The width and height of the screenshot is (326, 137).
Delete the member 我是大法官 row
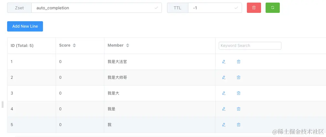[x=238, y=62]
